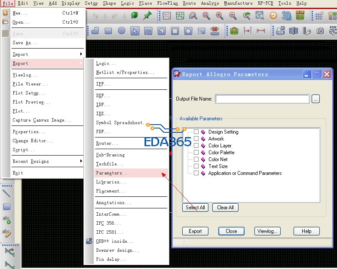Click the Flip design icon

tap(300, 15)
